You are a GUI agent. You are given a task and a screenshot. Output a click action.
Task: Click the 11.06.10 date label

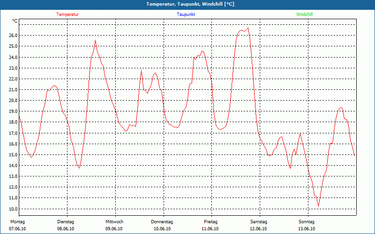pos(210,229)
